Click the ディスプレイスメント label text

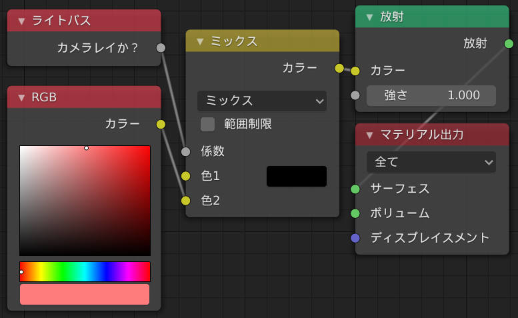pyautogui.click(x=430, y=238)
